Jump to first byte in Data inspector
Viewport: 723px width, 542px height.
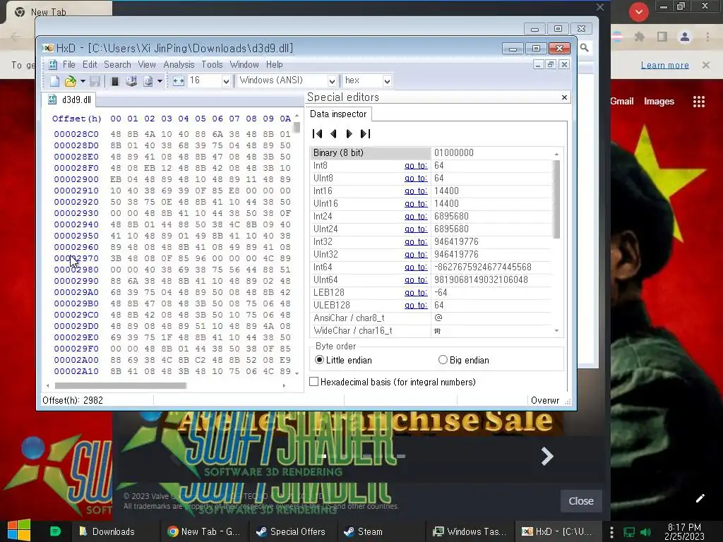(x=317, y=133)
